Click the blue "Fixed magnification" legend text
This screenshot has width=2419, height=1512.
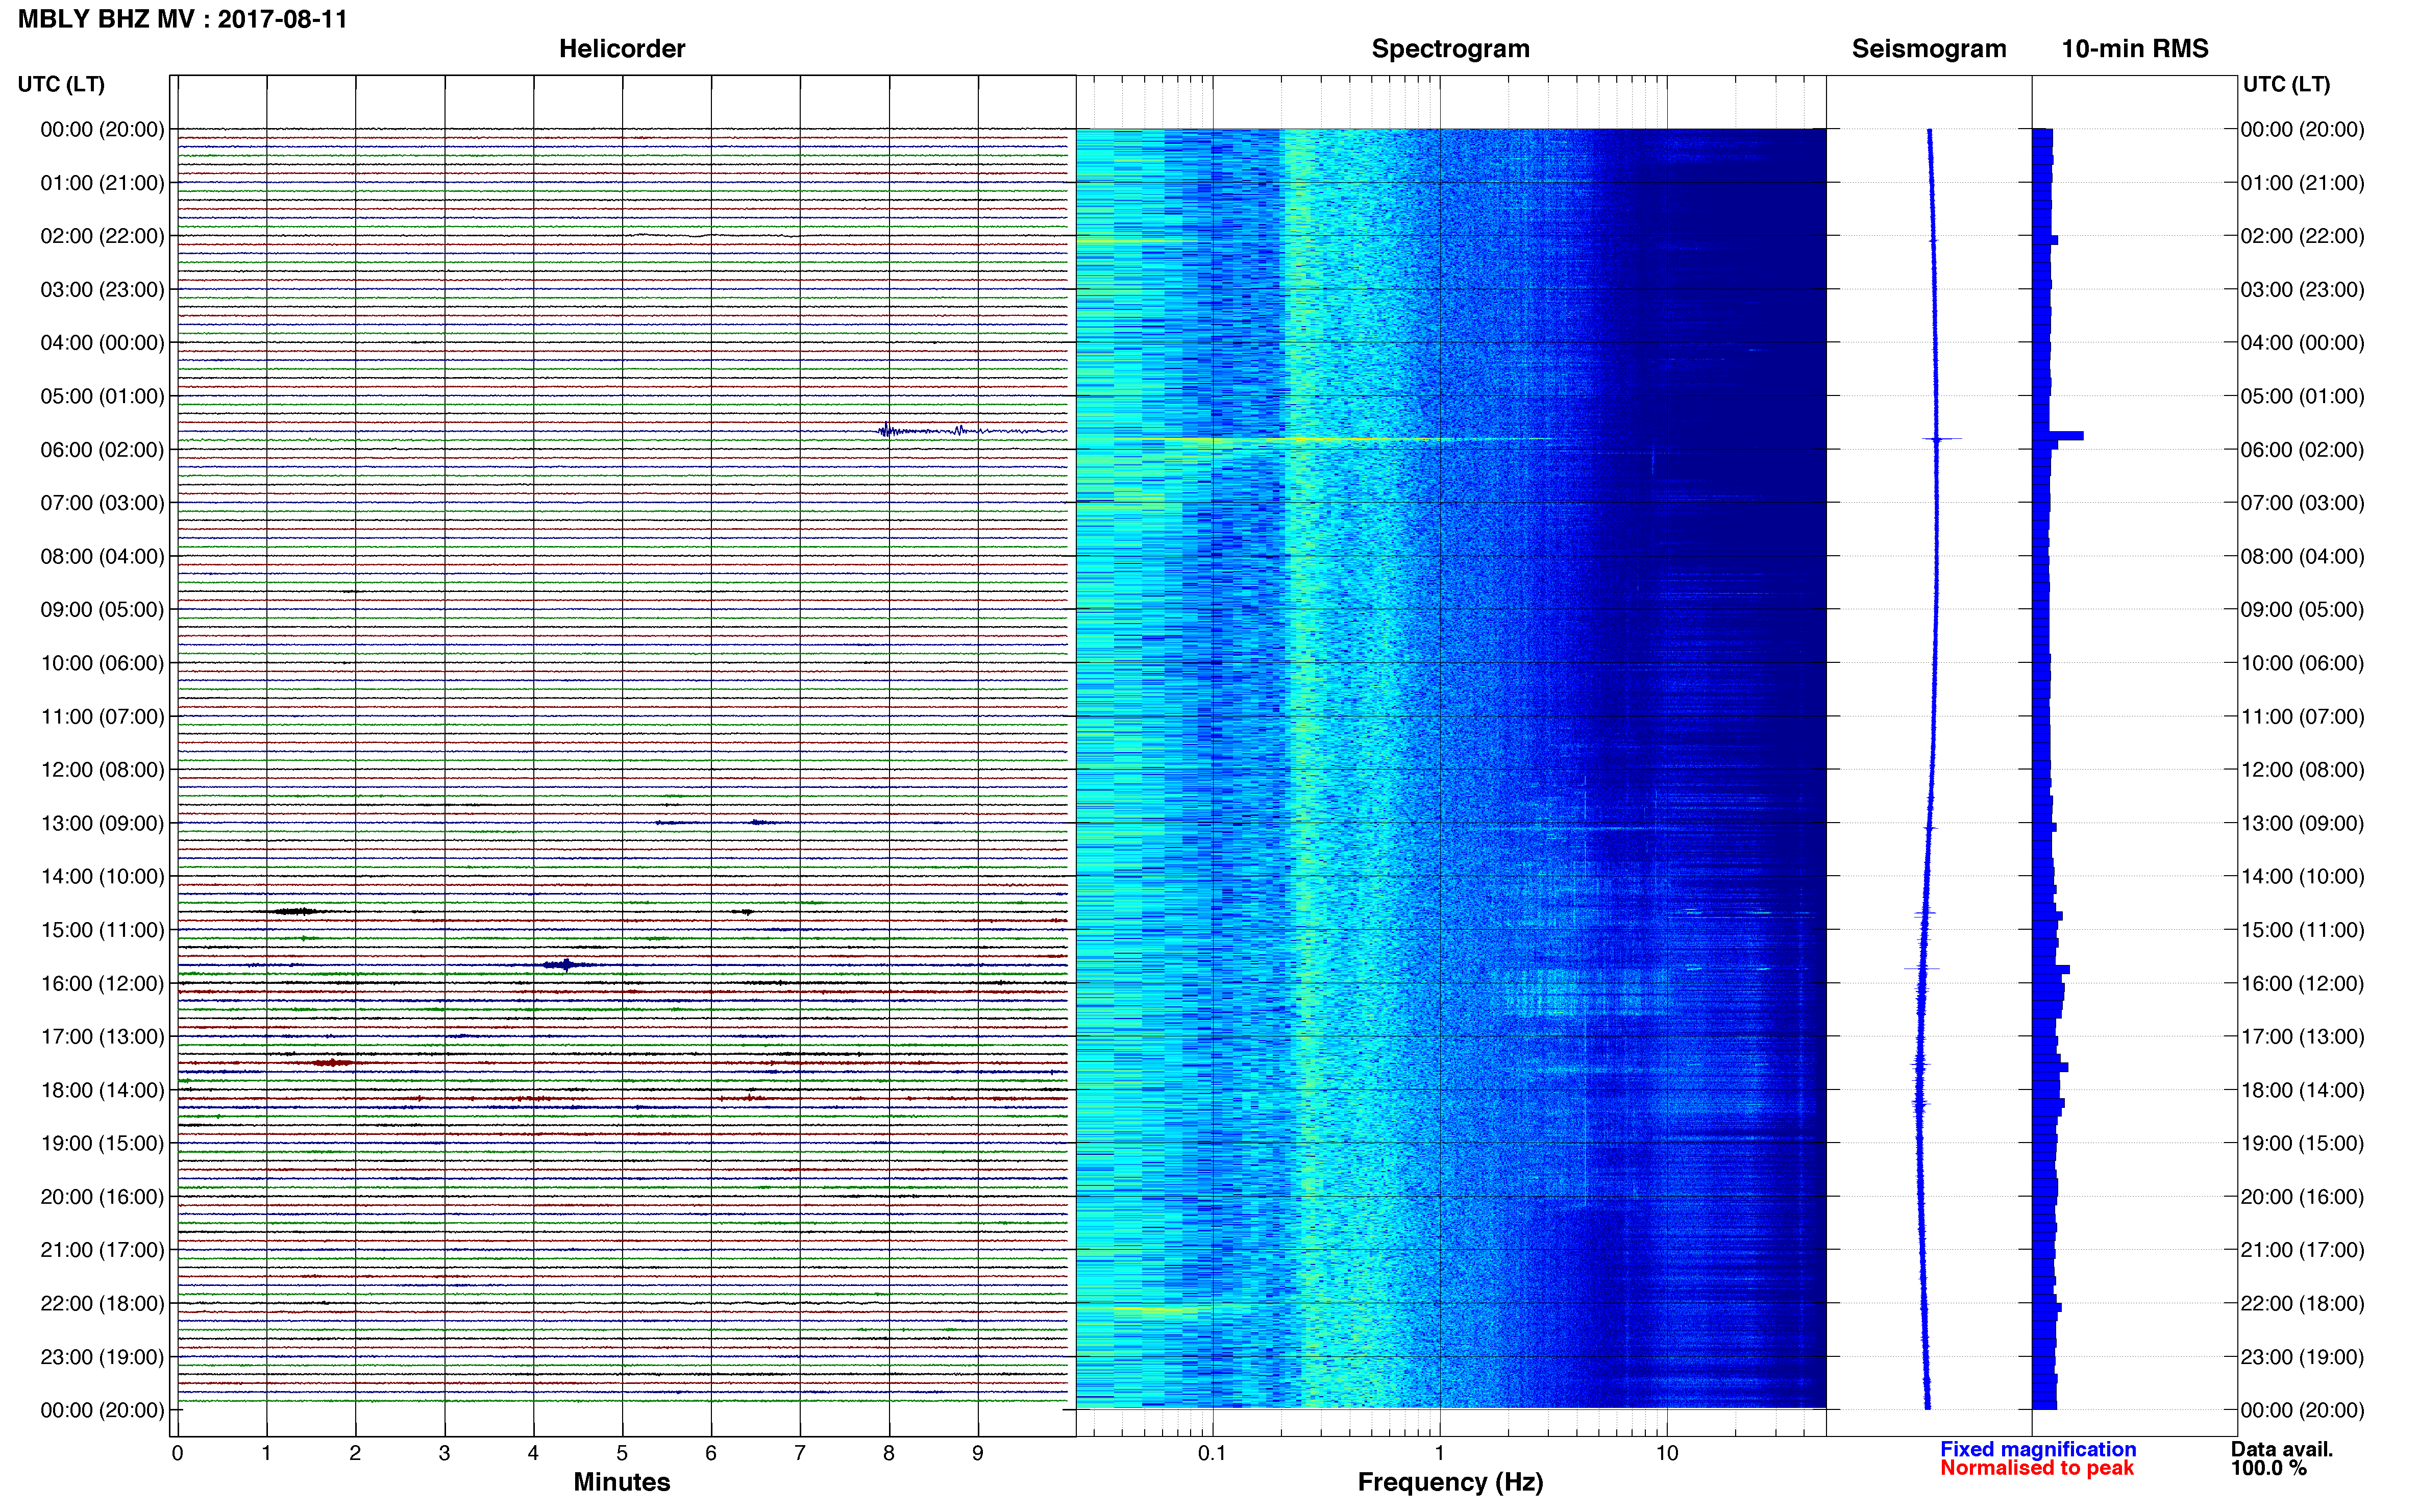pyautogui.click(x=2038, y=1449)
